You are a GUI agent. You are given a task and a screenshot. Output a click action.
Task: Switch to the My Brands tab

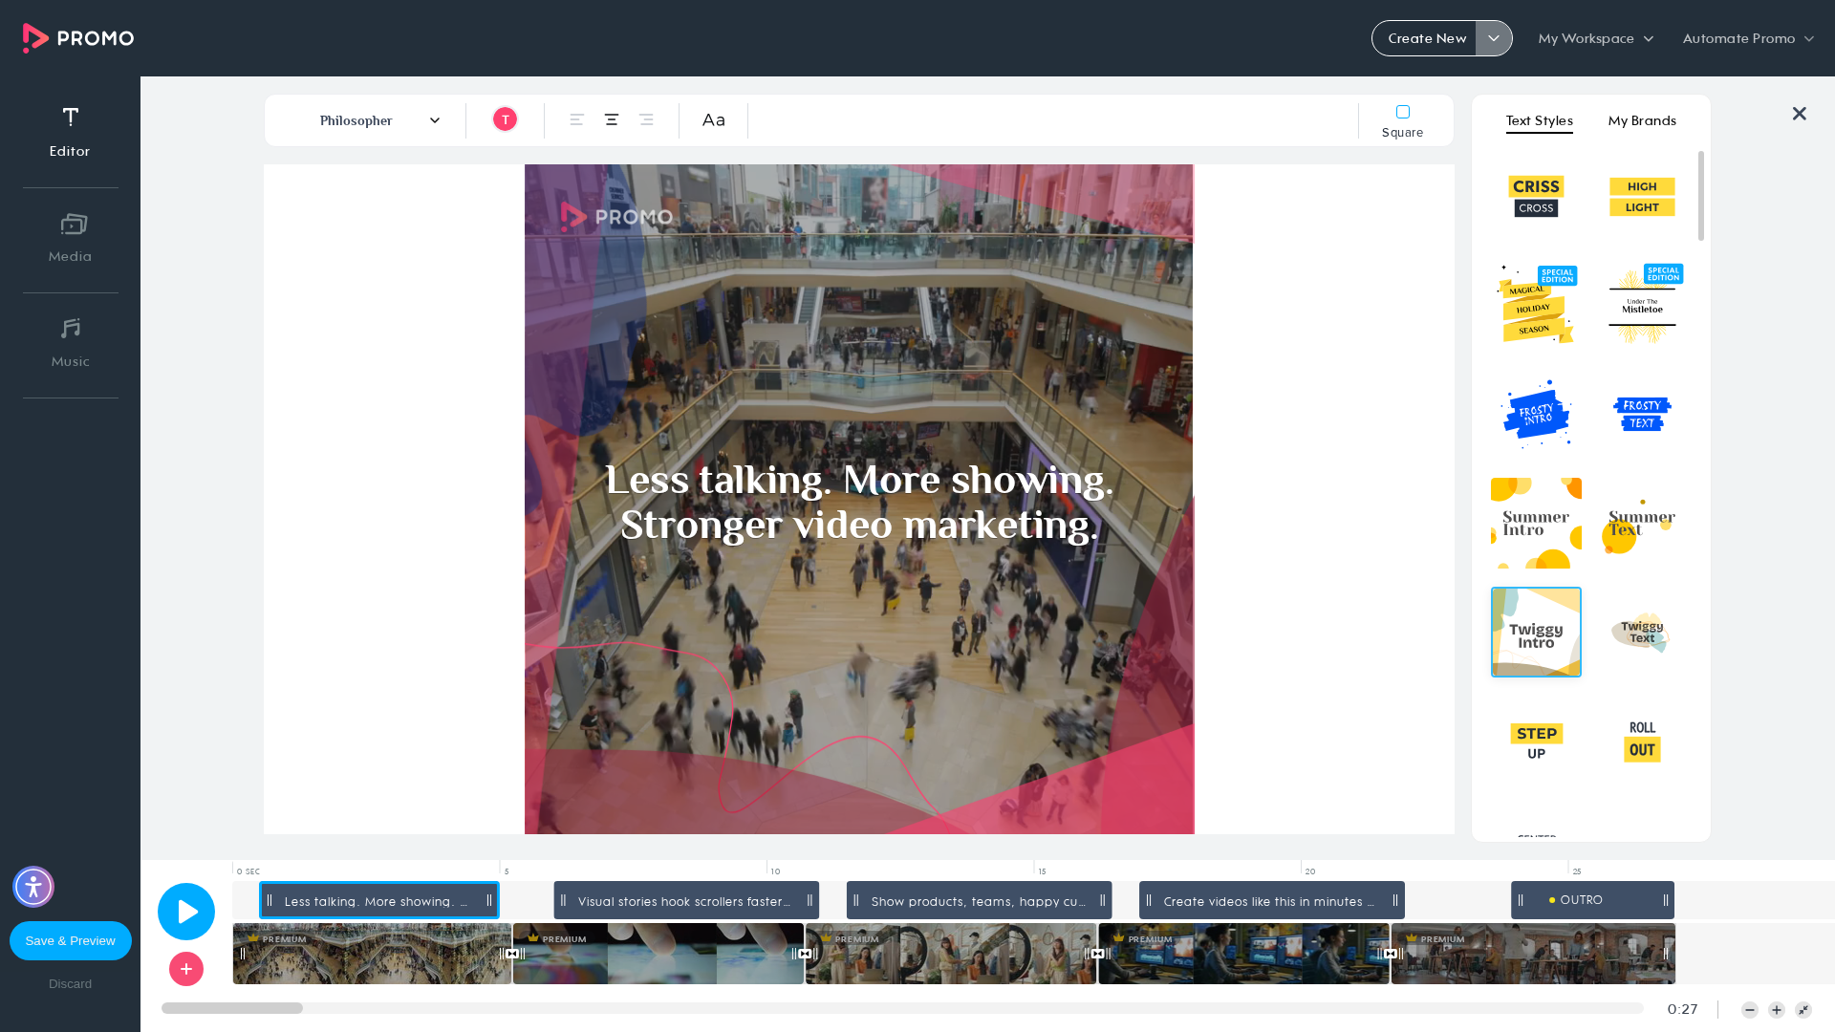1642,120
